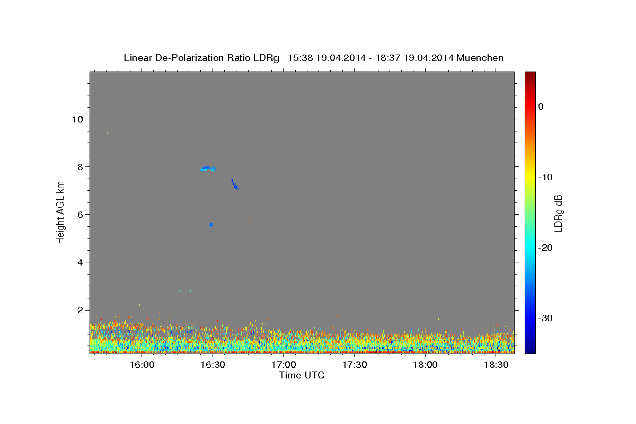
Task: Click the 18:00 time axis label
Action: tap(426, 365)
